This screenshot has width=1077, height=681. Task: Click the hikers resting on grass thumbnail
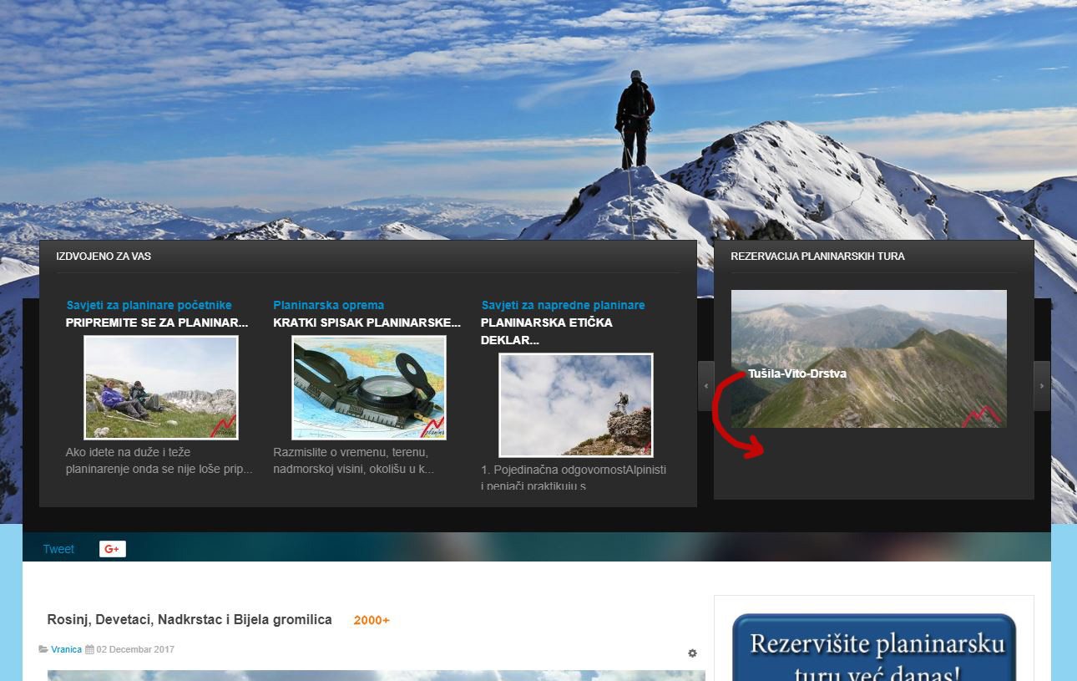point(161,388)
